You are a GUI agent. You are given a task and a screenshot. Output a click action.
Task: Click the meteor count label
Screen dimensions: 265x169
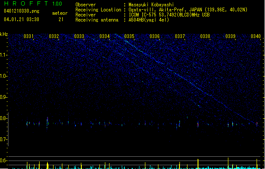(60, 13)
